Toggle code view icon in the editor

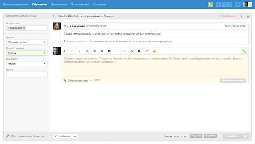click(x=124, y=51)
